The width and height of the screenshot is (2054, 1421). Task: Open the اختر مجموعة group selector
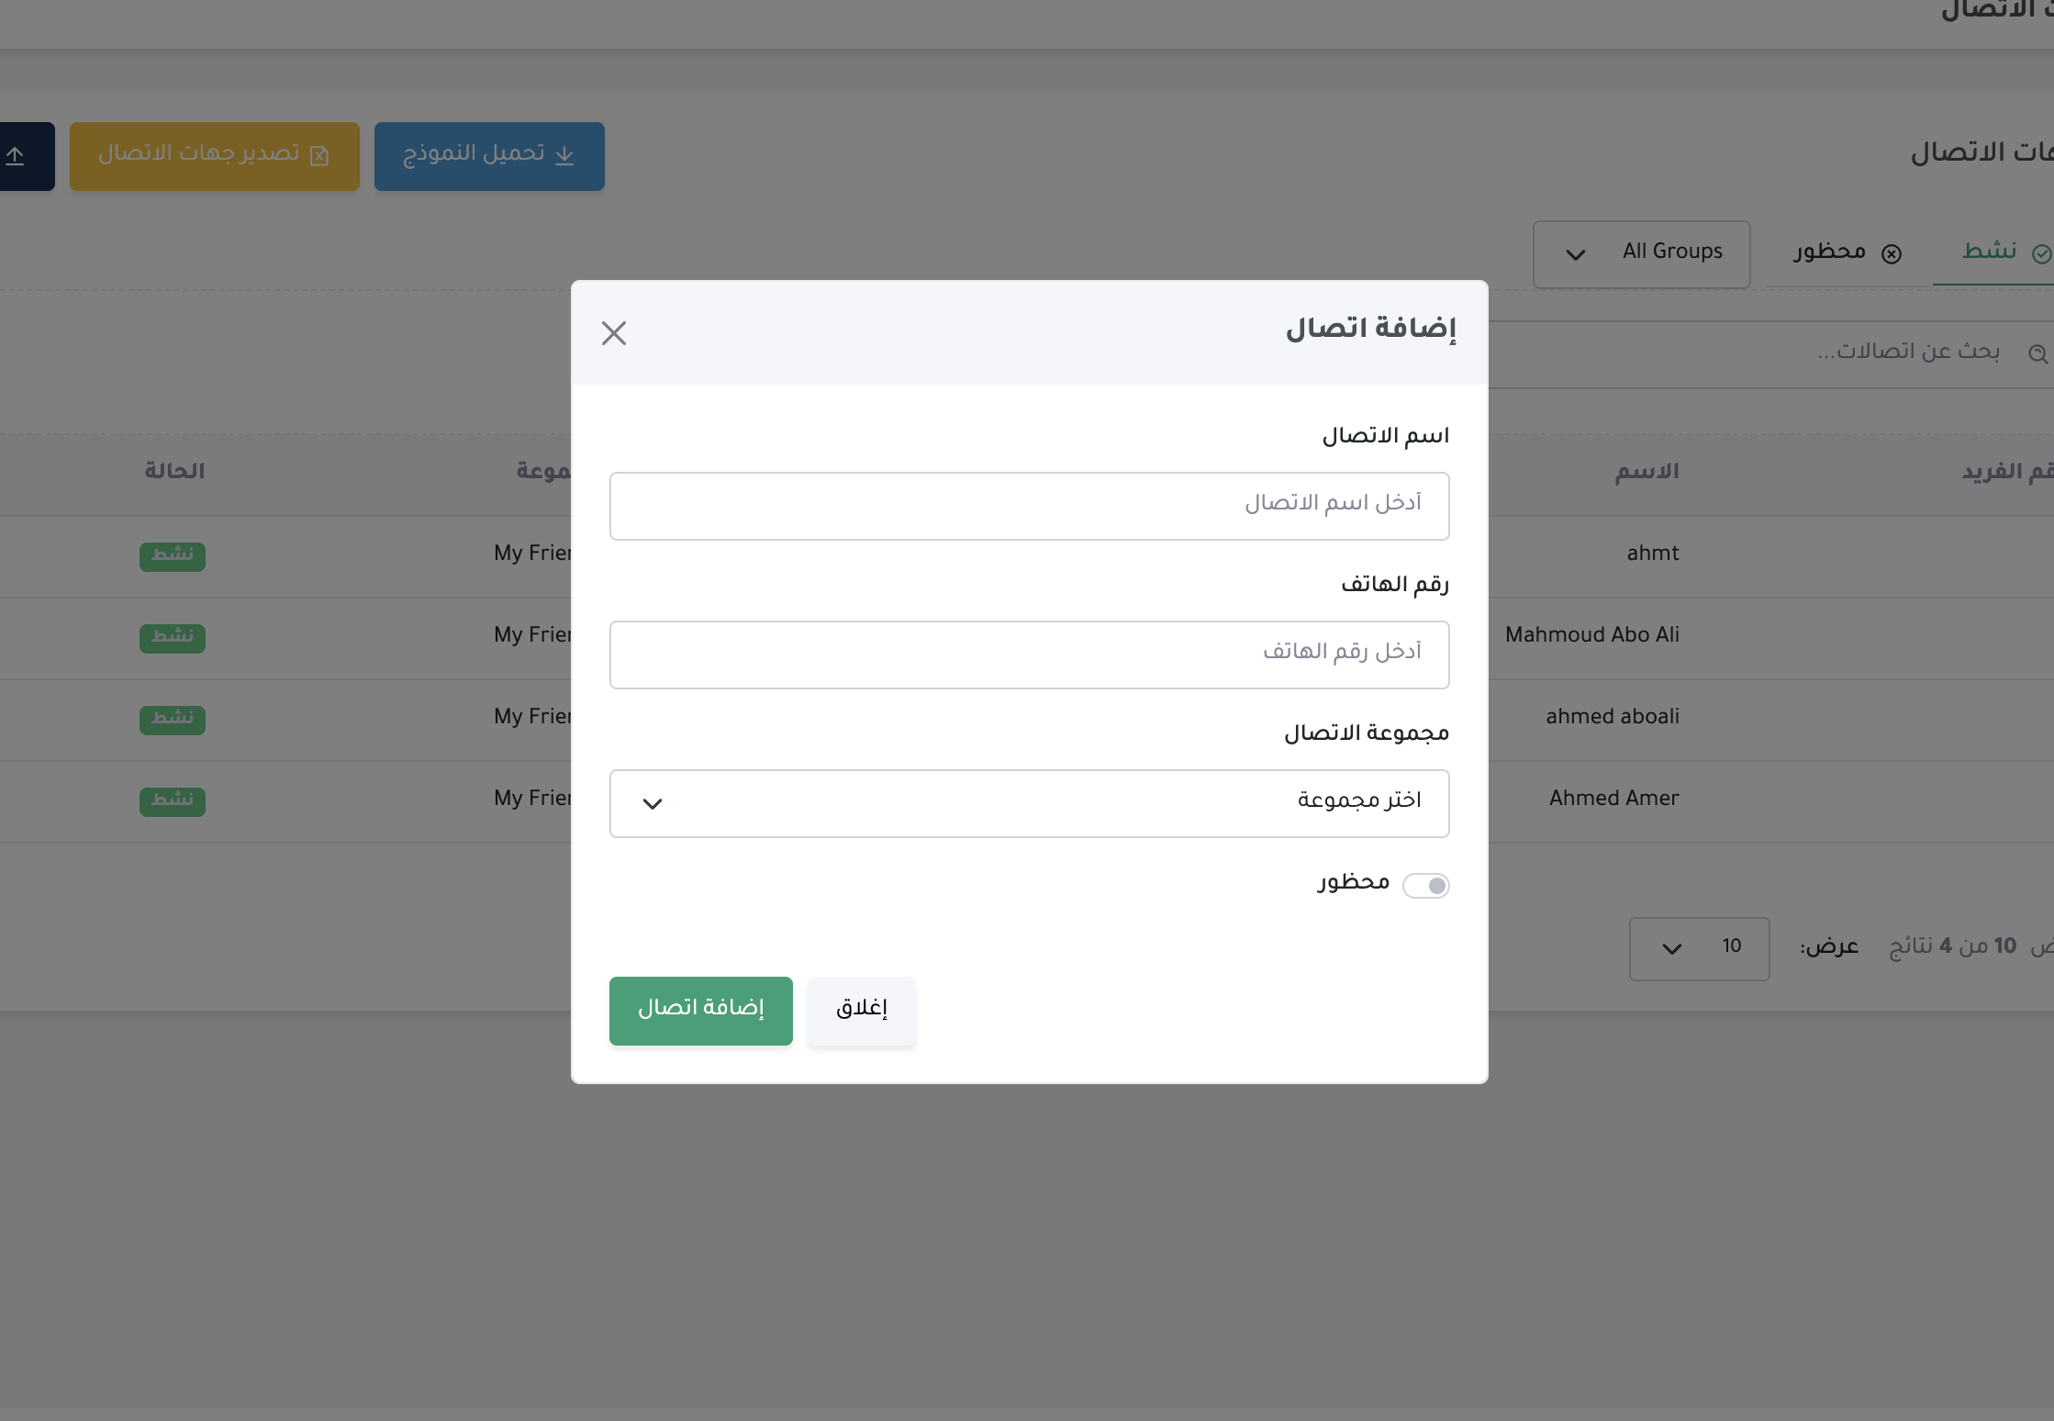(x=1029, y=802)
